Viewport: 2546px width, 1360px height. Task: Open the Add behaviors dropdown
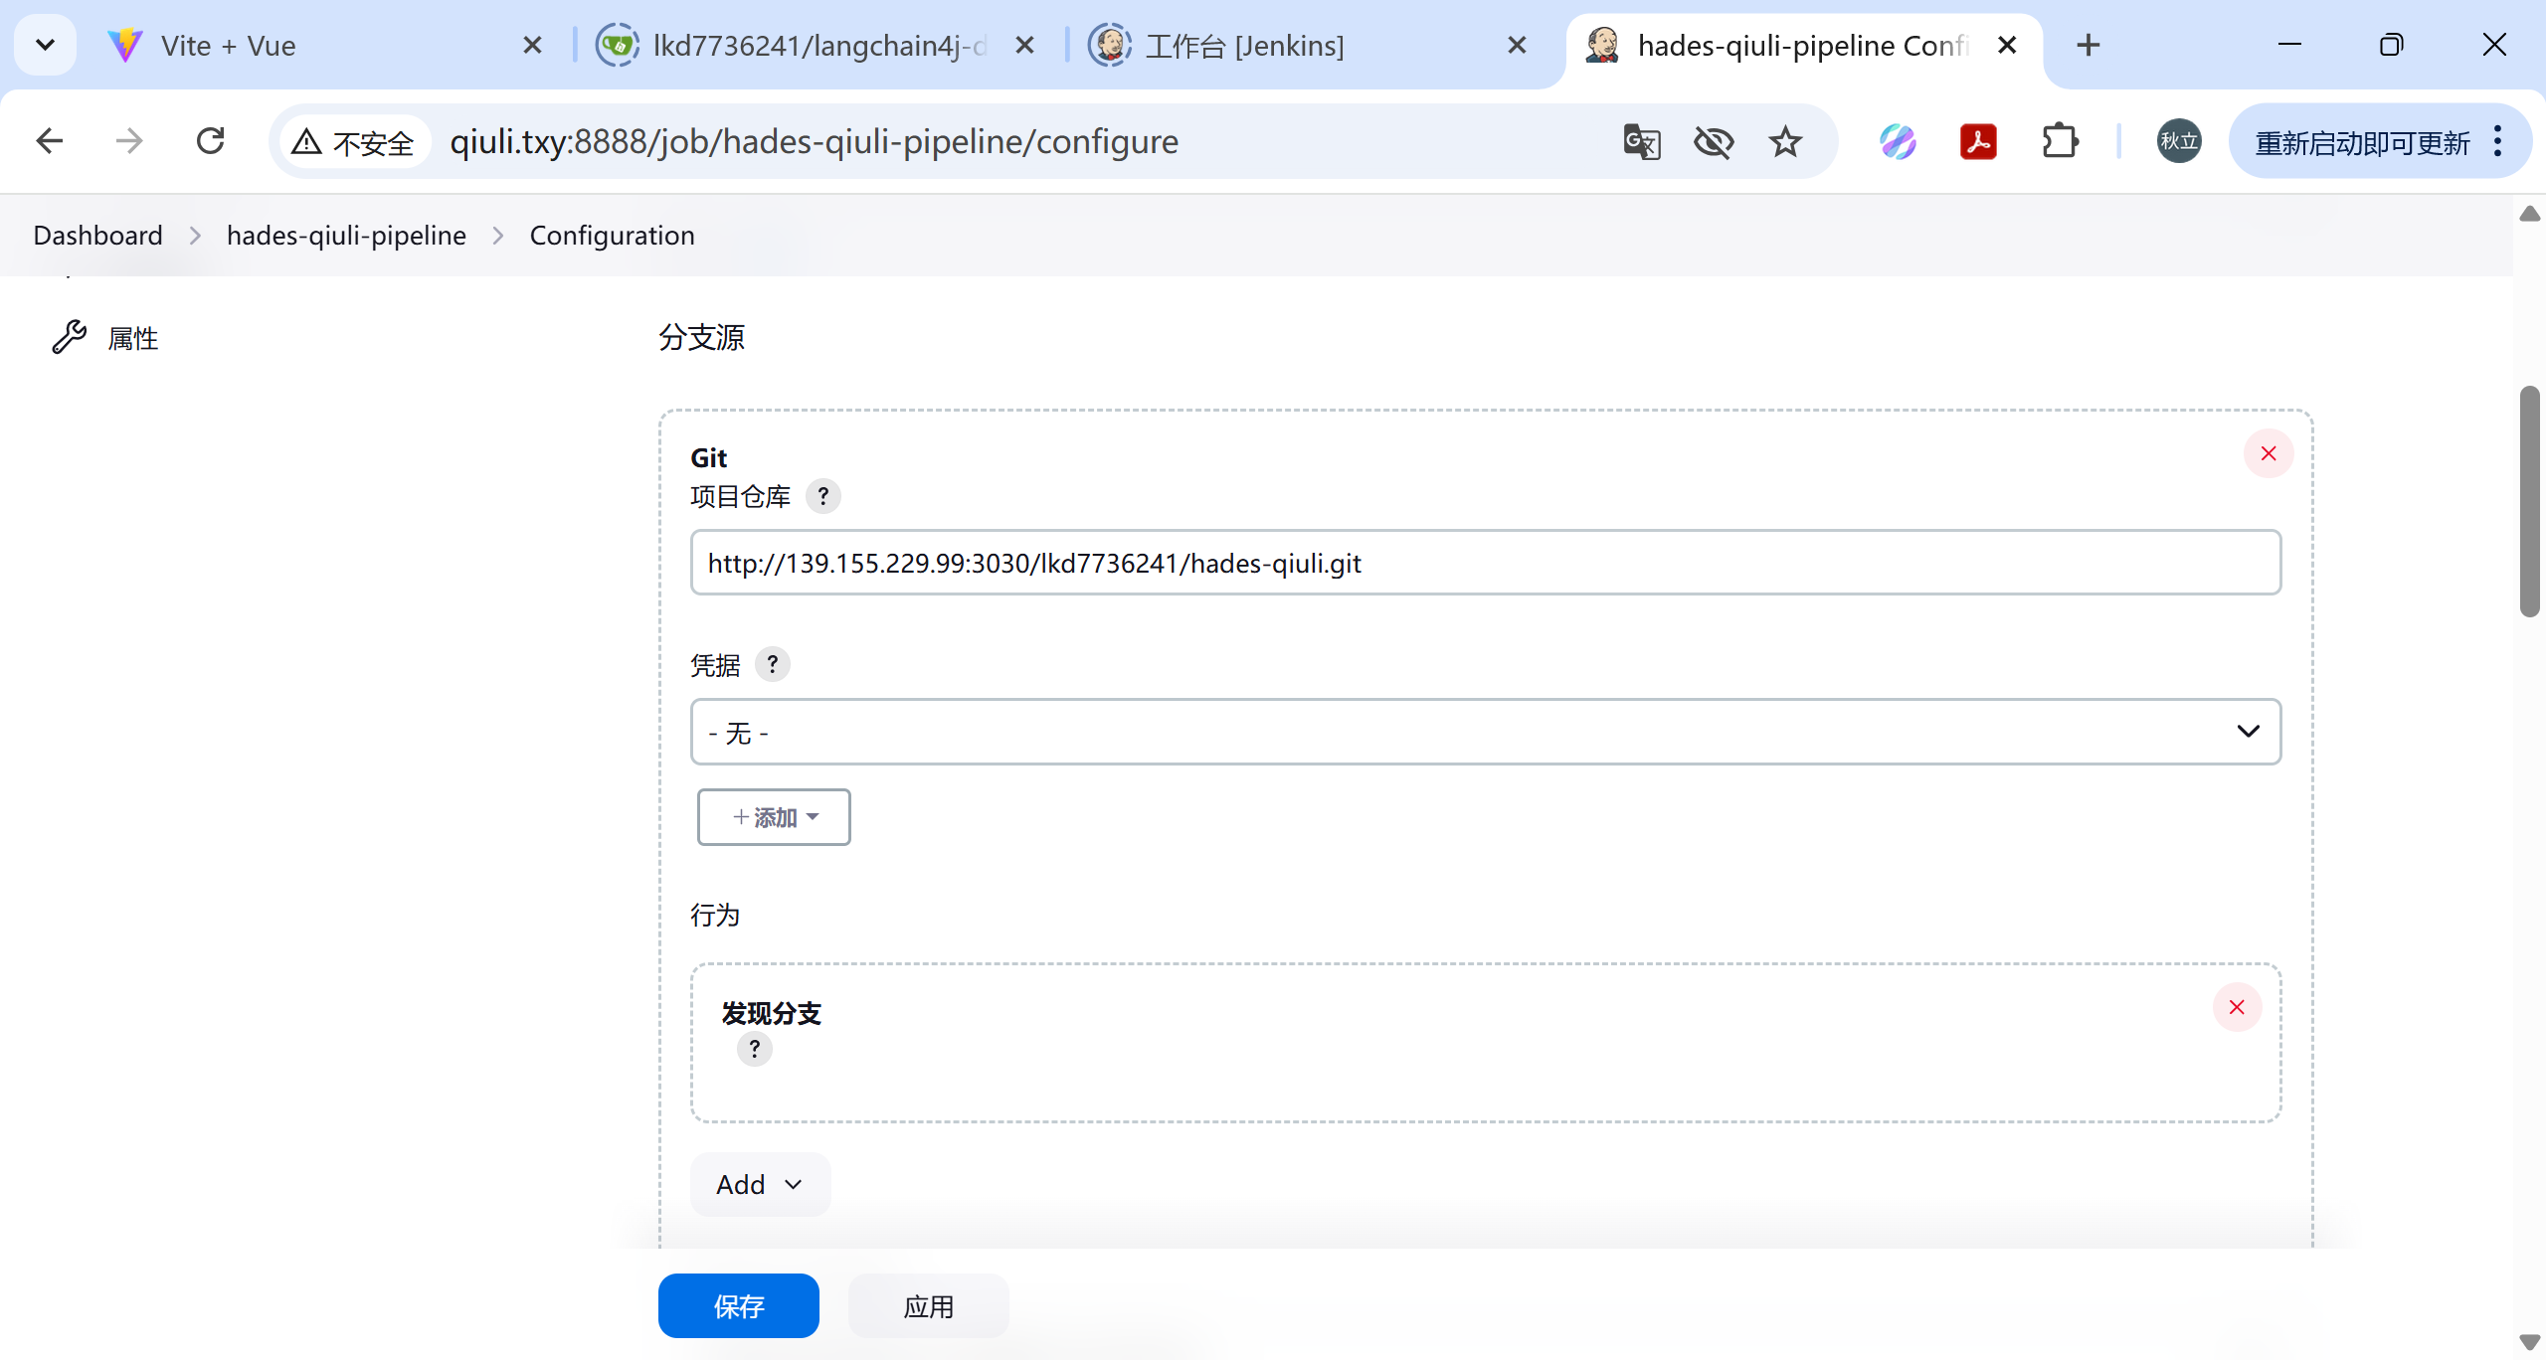tap(760, 1184)
